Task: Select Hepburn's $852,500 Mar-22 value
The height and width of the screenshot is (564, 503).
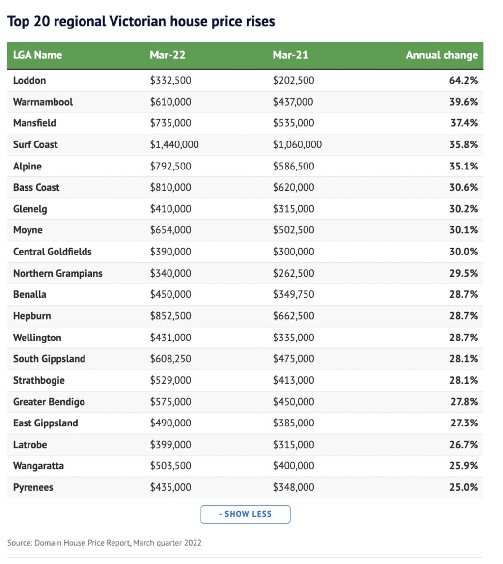Action: coord(170,316)
